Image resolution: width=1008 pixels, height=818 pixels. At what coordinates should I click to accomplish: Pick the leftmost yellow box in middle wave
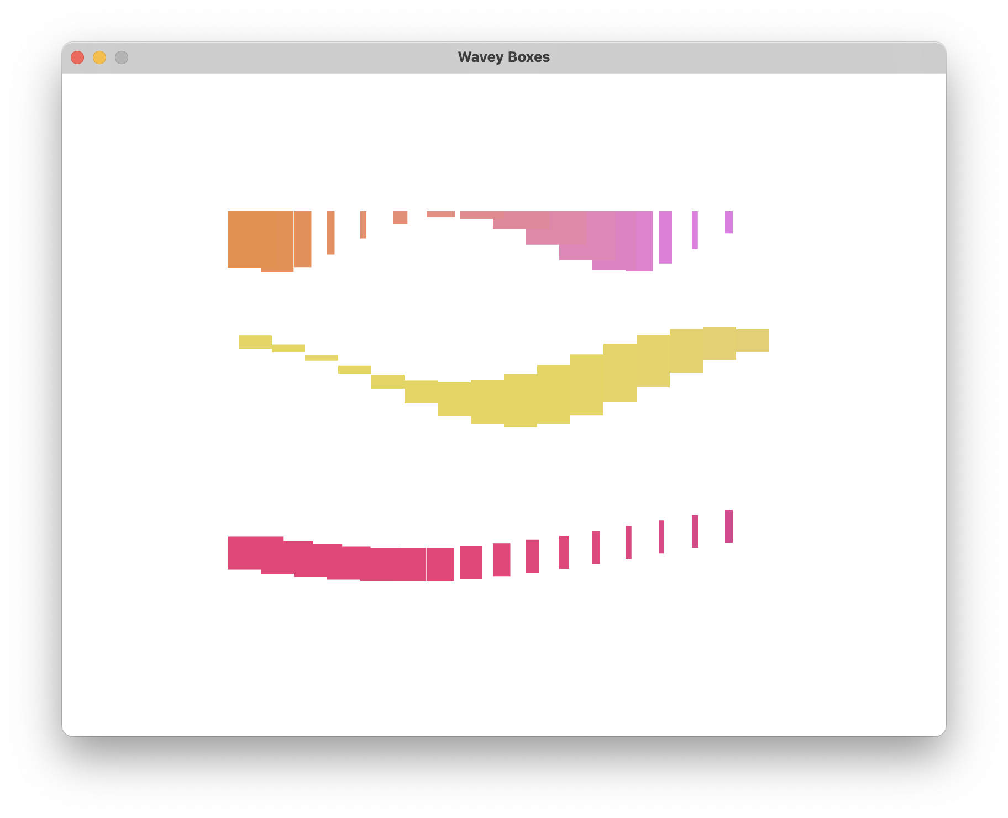click(x=255, y=342)
